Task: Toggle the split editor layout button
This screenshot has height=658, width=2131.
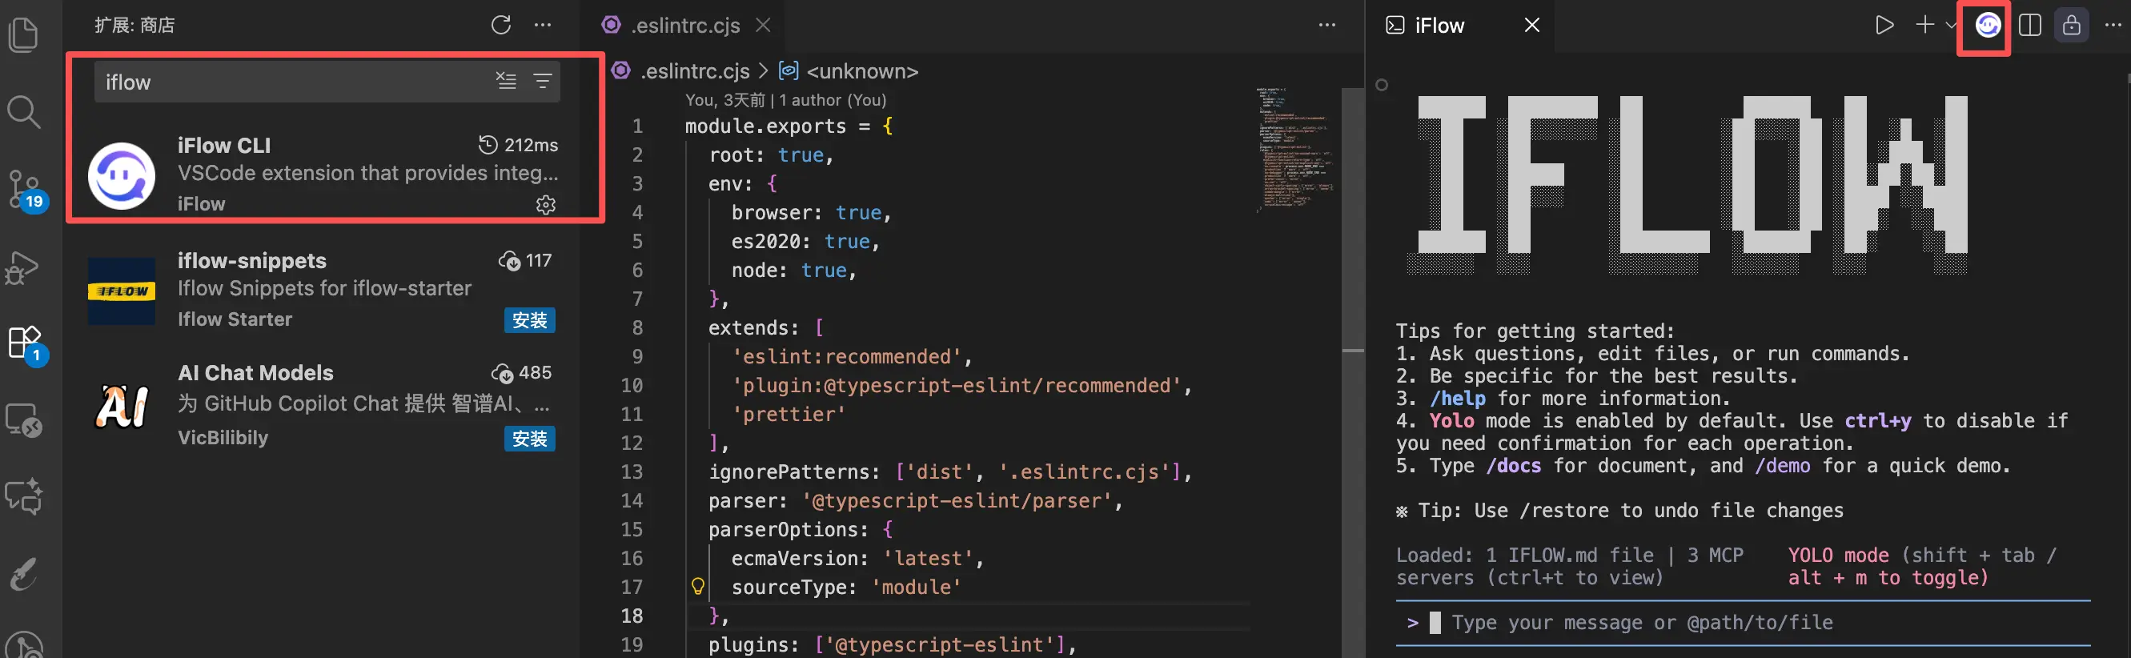Action: [2029, 26]
